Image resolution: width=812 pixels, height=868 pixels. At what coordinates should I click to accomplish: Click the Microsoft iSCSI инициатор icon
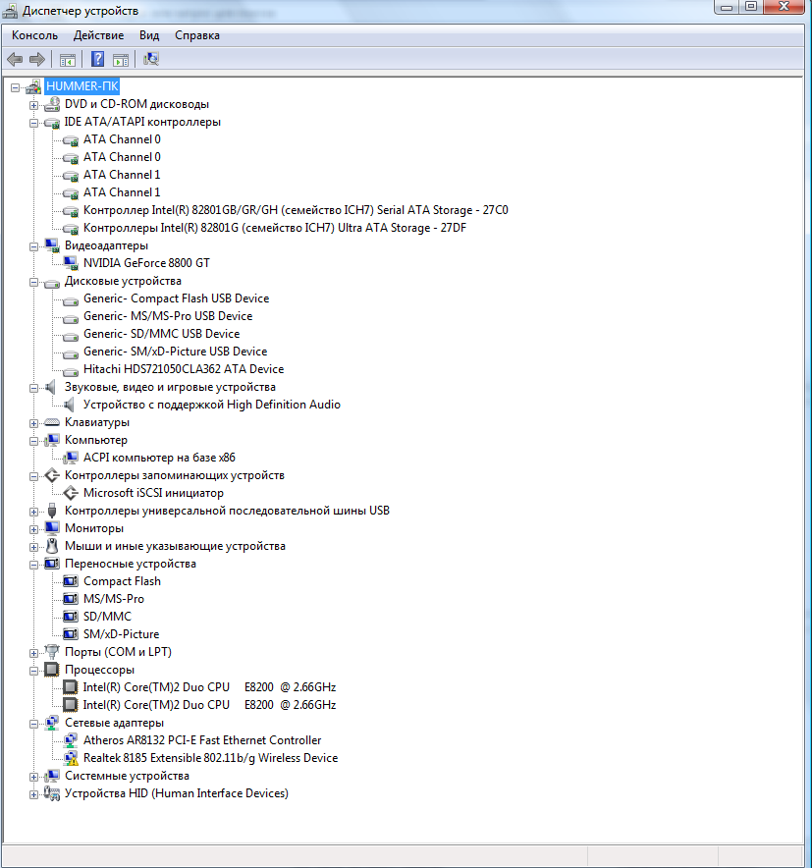(x=71, y=493)
